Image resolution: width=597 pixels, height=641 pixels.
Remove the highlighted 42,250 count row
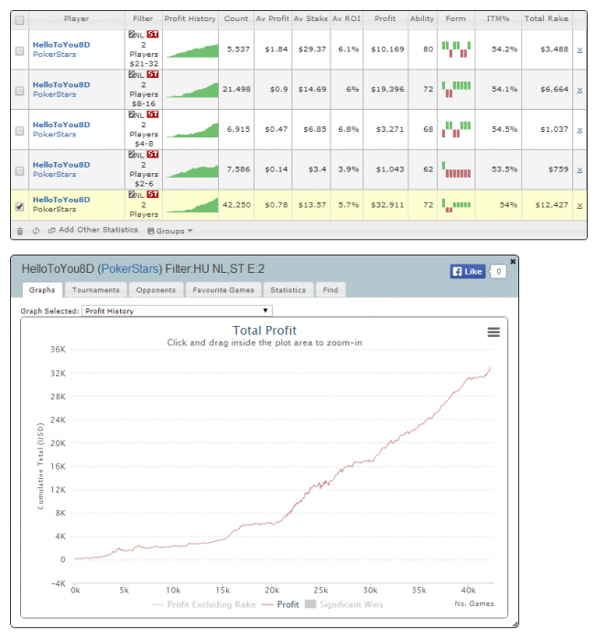click(x=580, y=206)
